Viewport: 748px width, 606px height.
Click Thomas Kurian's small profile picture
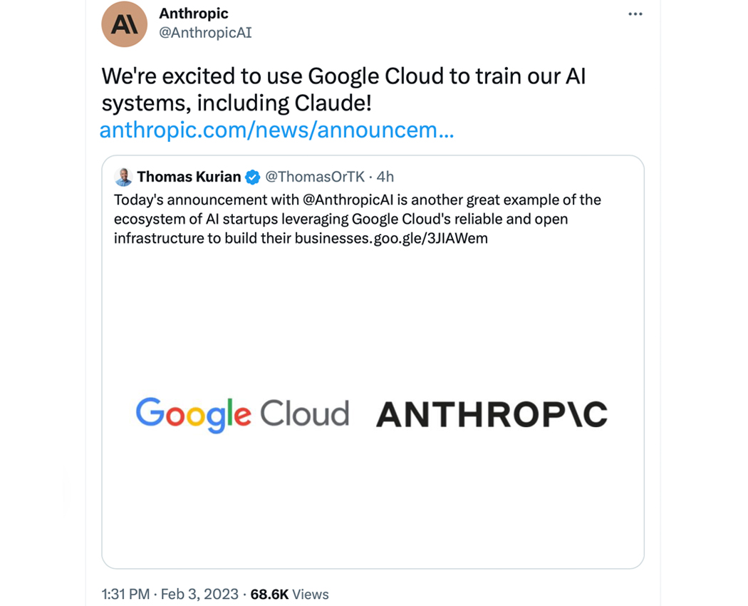pos(123,177)
